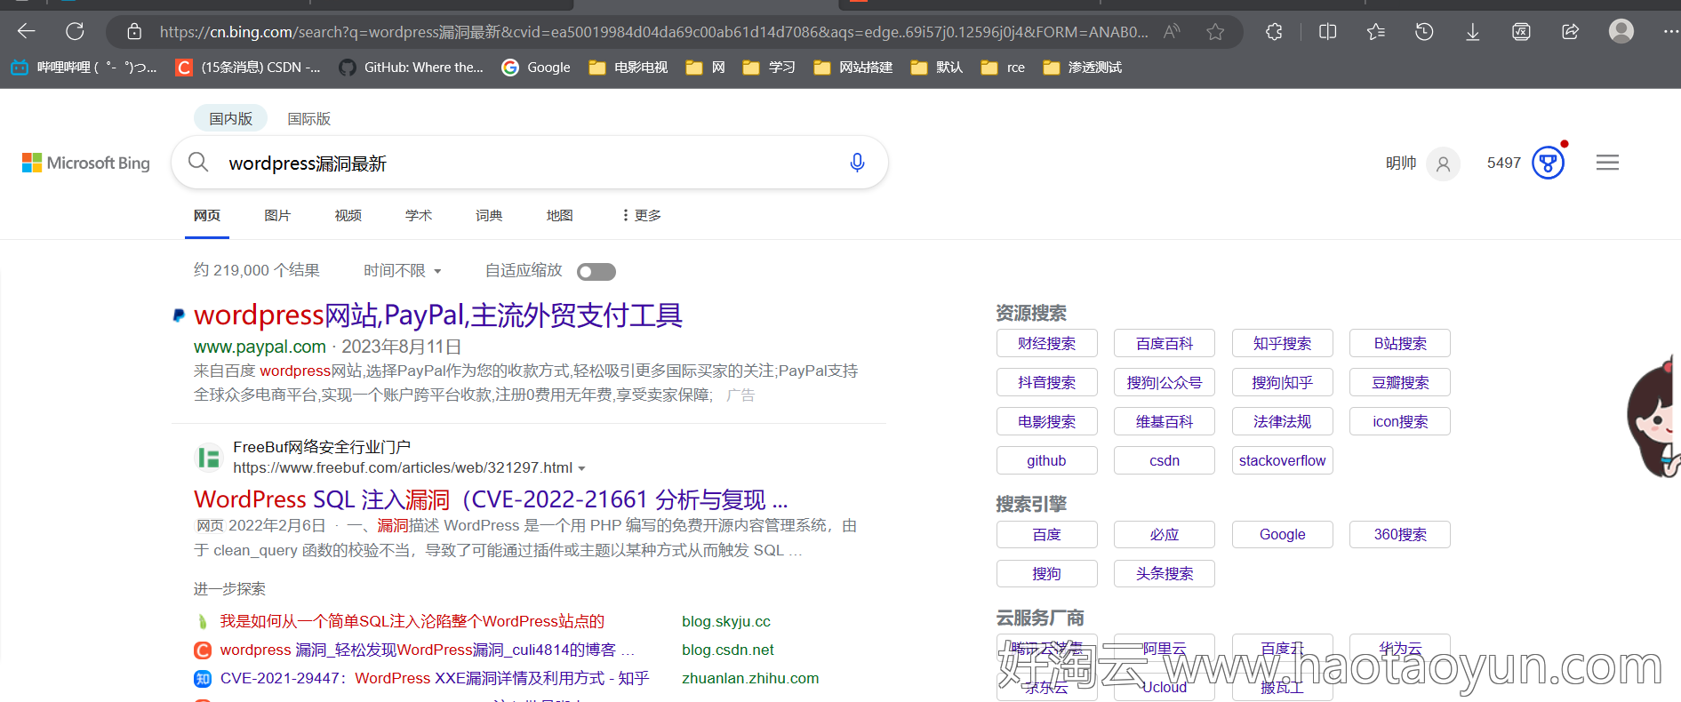Open Bing hamburger menu
The image size is (1681, 702).
pos(1607,163)
